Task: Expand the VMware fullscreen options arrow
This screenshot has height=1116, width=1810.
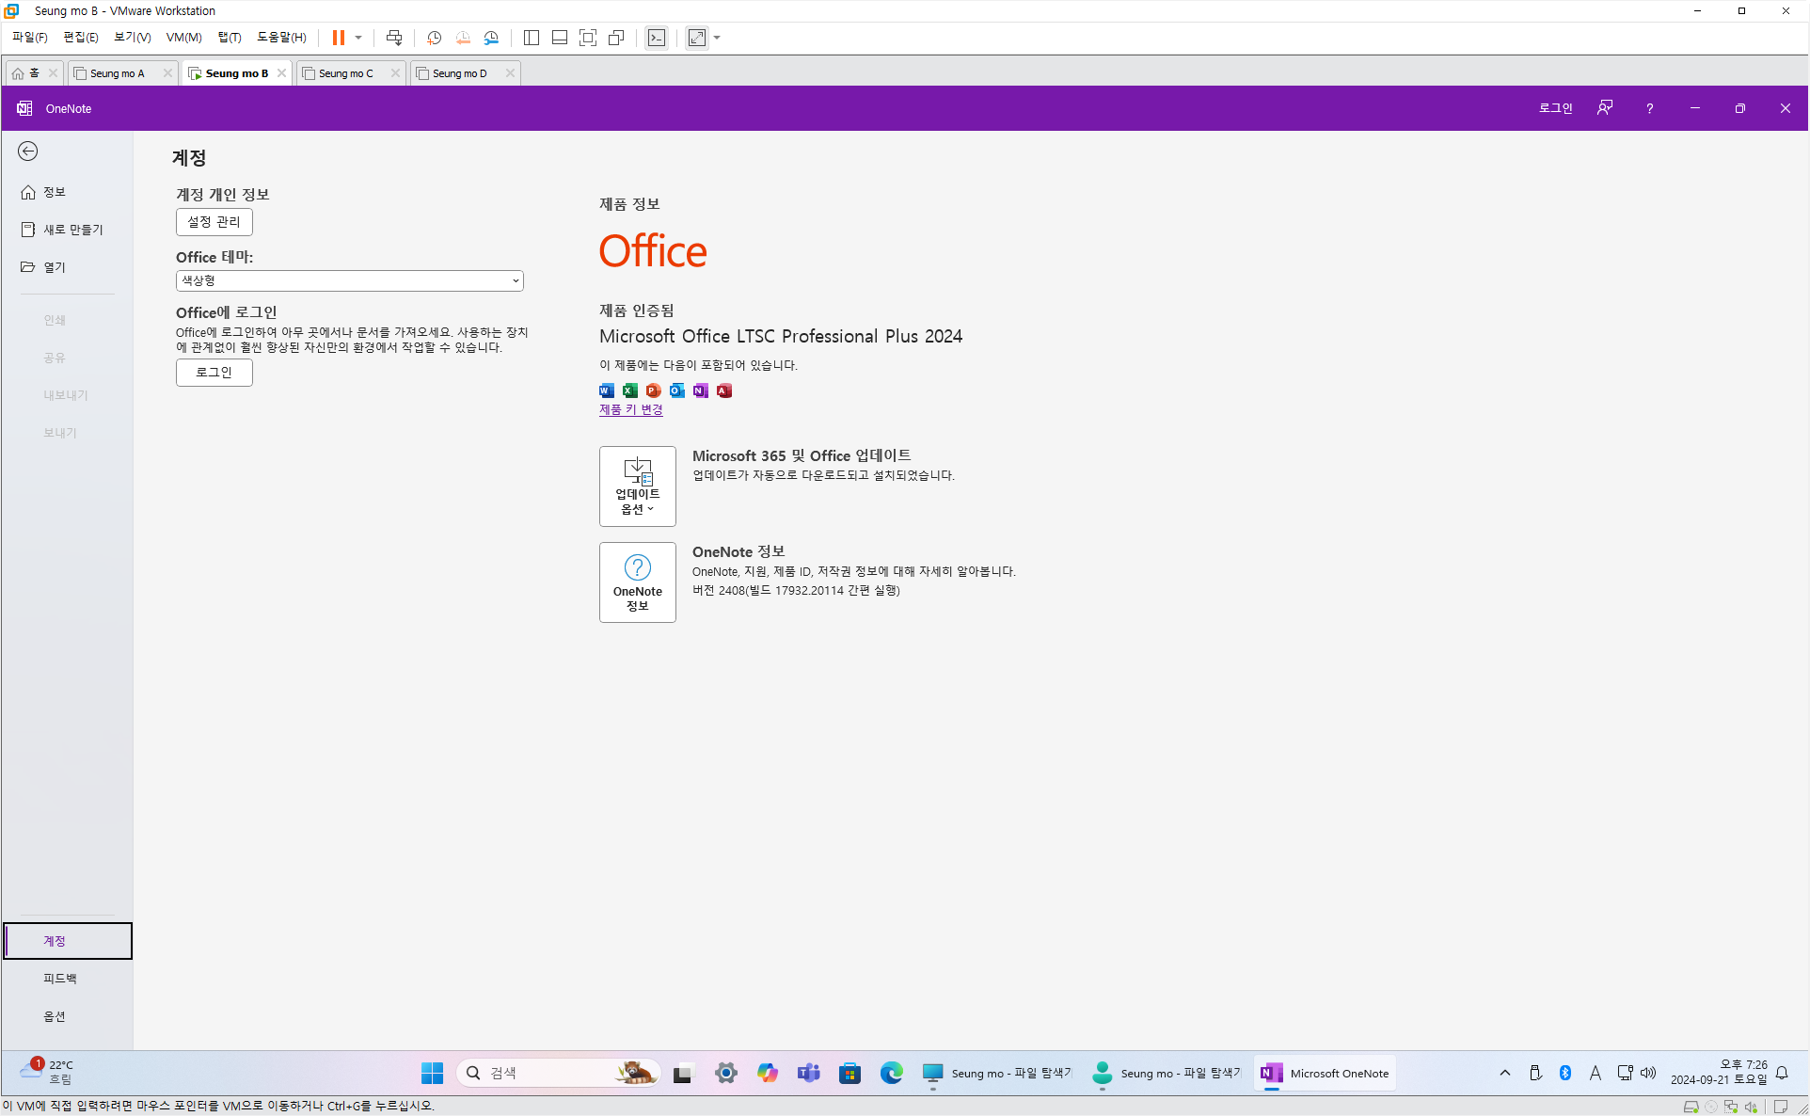Action: (717, 38)
